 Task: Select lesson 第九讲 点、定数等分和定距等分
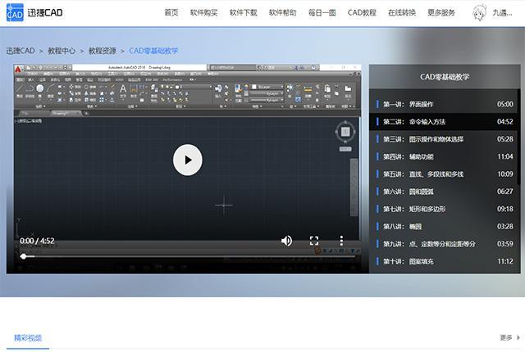click(445, 244)
